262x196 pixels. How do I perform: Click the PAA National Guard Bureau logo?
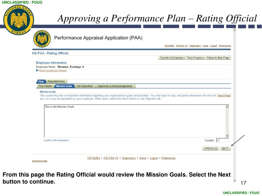click(x=42, y=39)
